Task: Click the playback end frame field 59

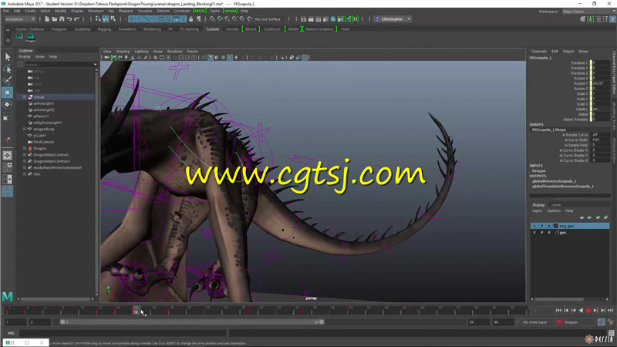Action: (x=477, y=322)
